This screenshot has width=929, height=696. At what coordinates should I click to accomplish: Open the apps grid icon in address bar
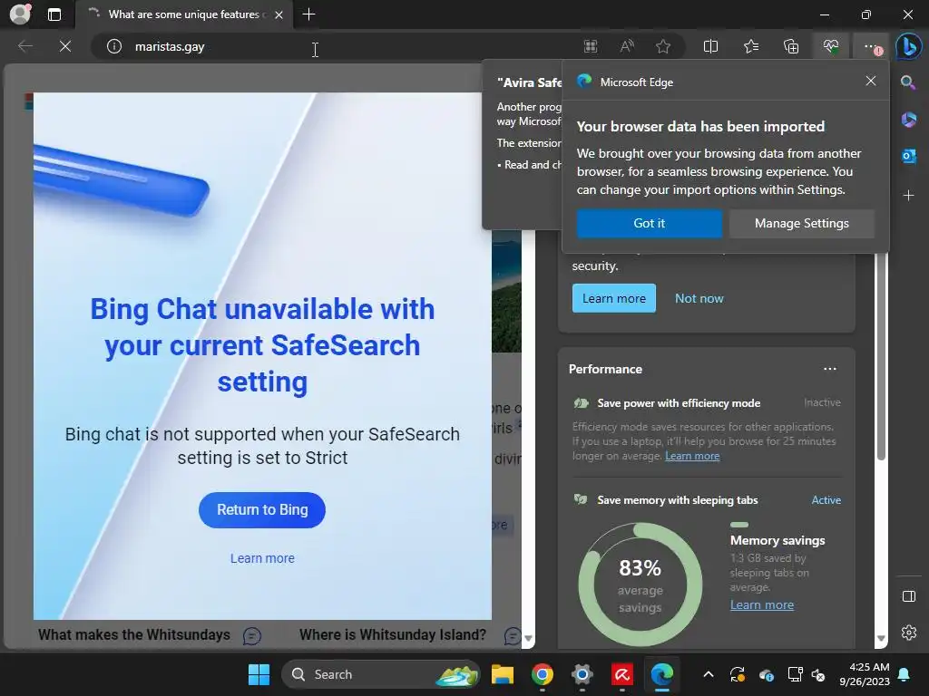click(x=590, y=46)
